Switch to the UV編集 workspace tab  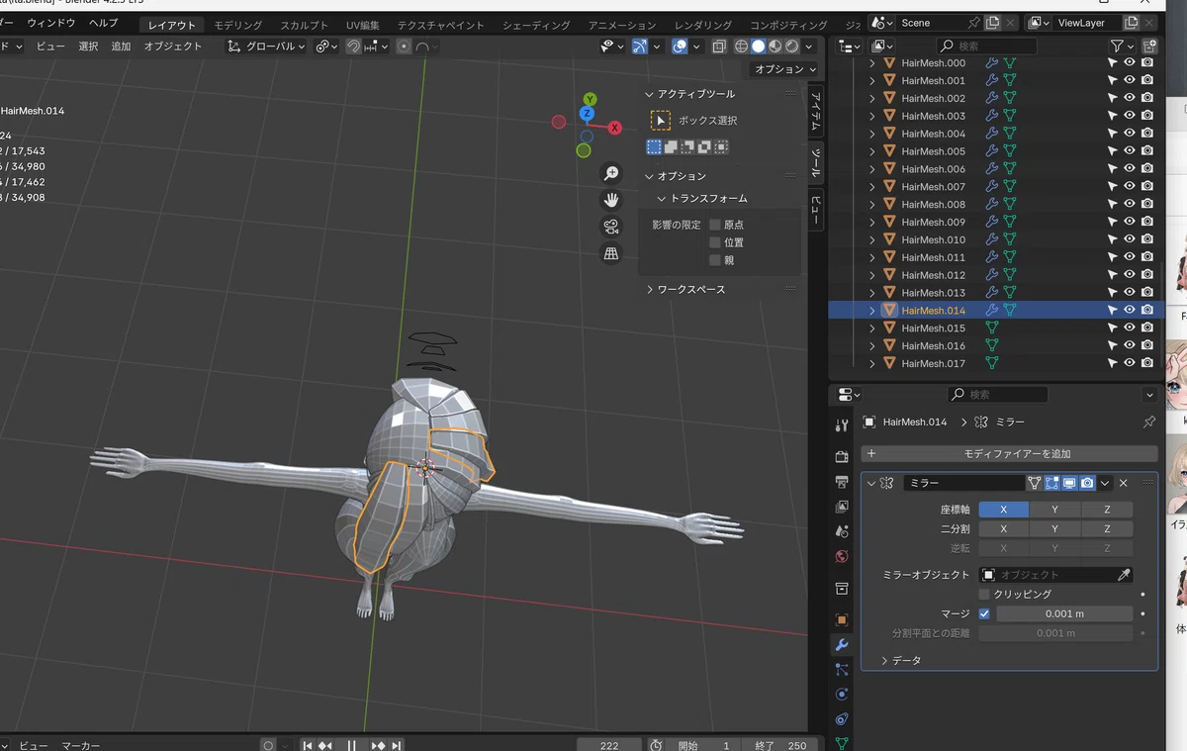(x=363, y=25)
